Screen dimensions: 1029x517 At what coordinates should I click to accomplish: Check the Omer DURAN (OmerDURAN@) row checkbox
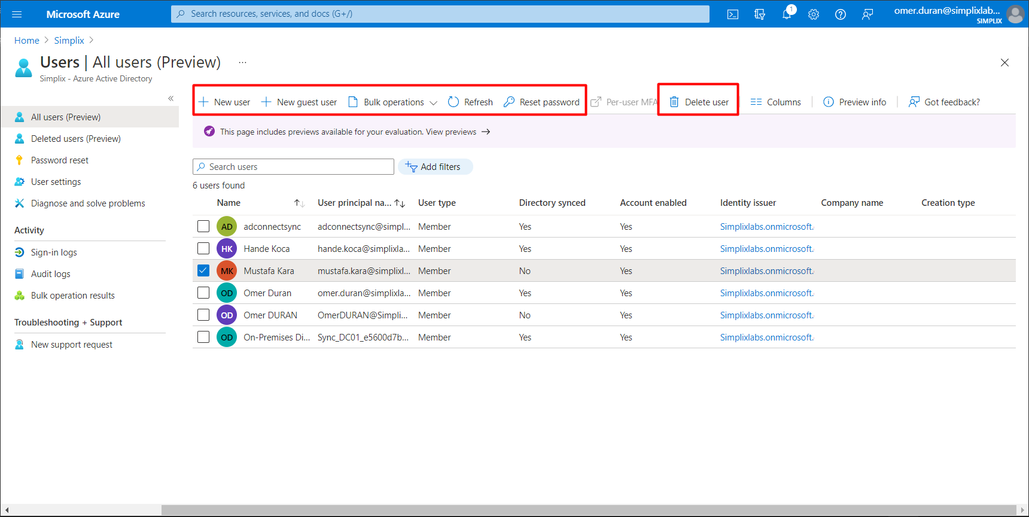point(203,315)
